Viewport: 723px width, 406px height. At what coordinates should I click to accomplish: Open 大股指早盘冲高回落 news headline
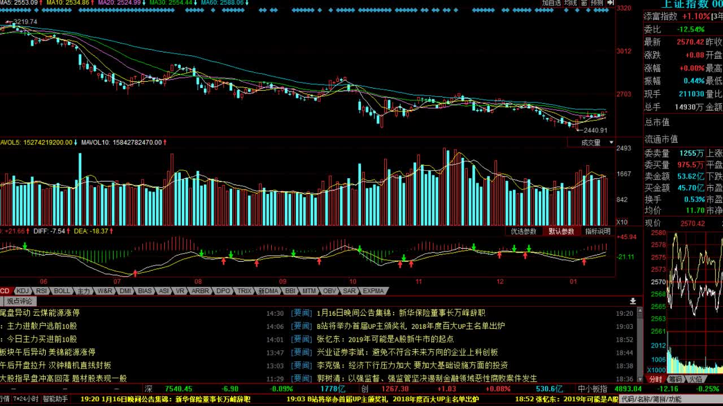point(63,378)
